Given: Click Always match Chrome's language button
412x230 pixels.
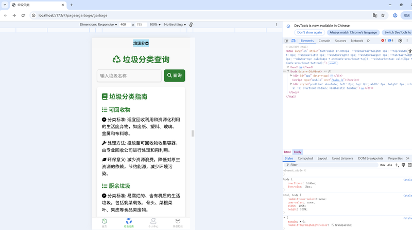Looking at the screenshot, I should point(353,32).
